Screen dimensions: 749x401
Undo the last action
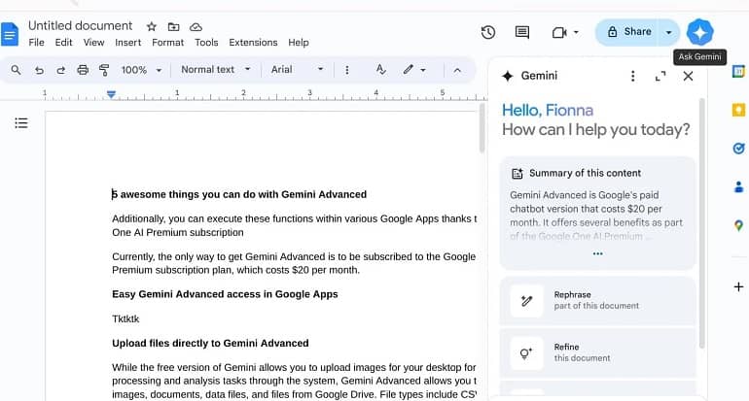click(39, 70)
